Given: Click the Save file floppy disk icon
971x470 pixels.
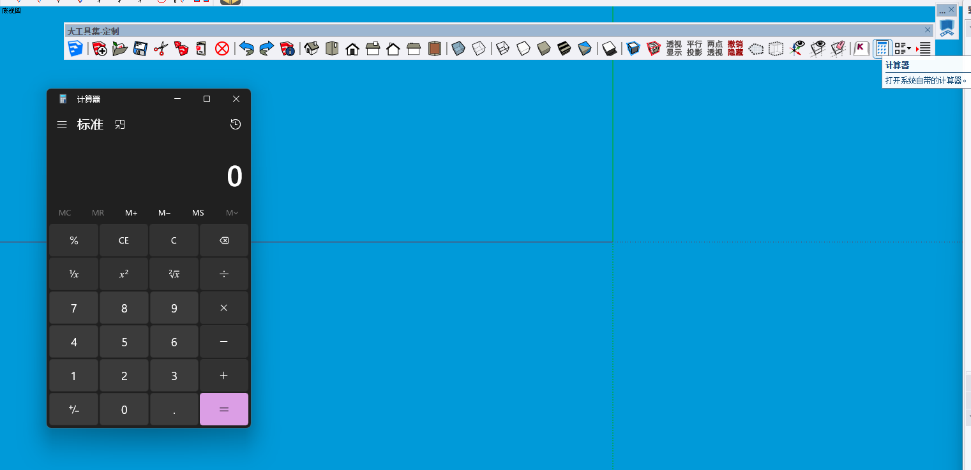Looking at the screenshot, I should [x=140, y=48].
